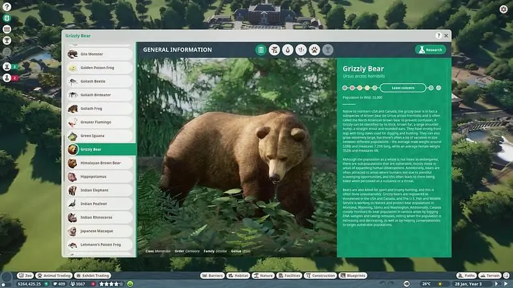Select Japanese Macaque in the list
Screen dimensions: 513x288
tap(100, 231)
